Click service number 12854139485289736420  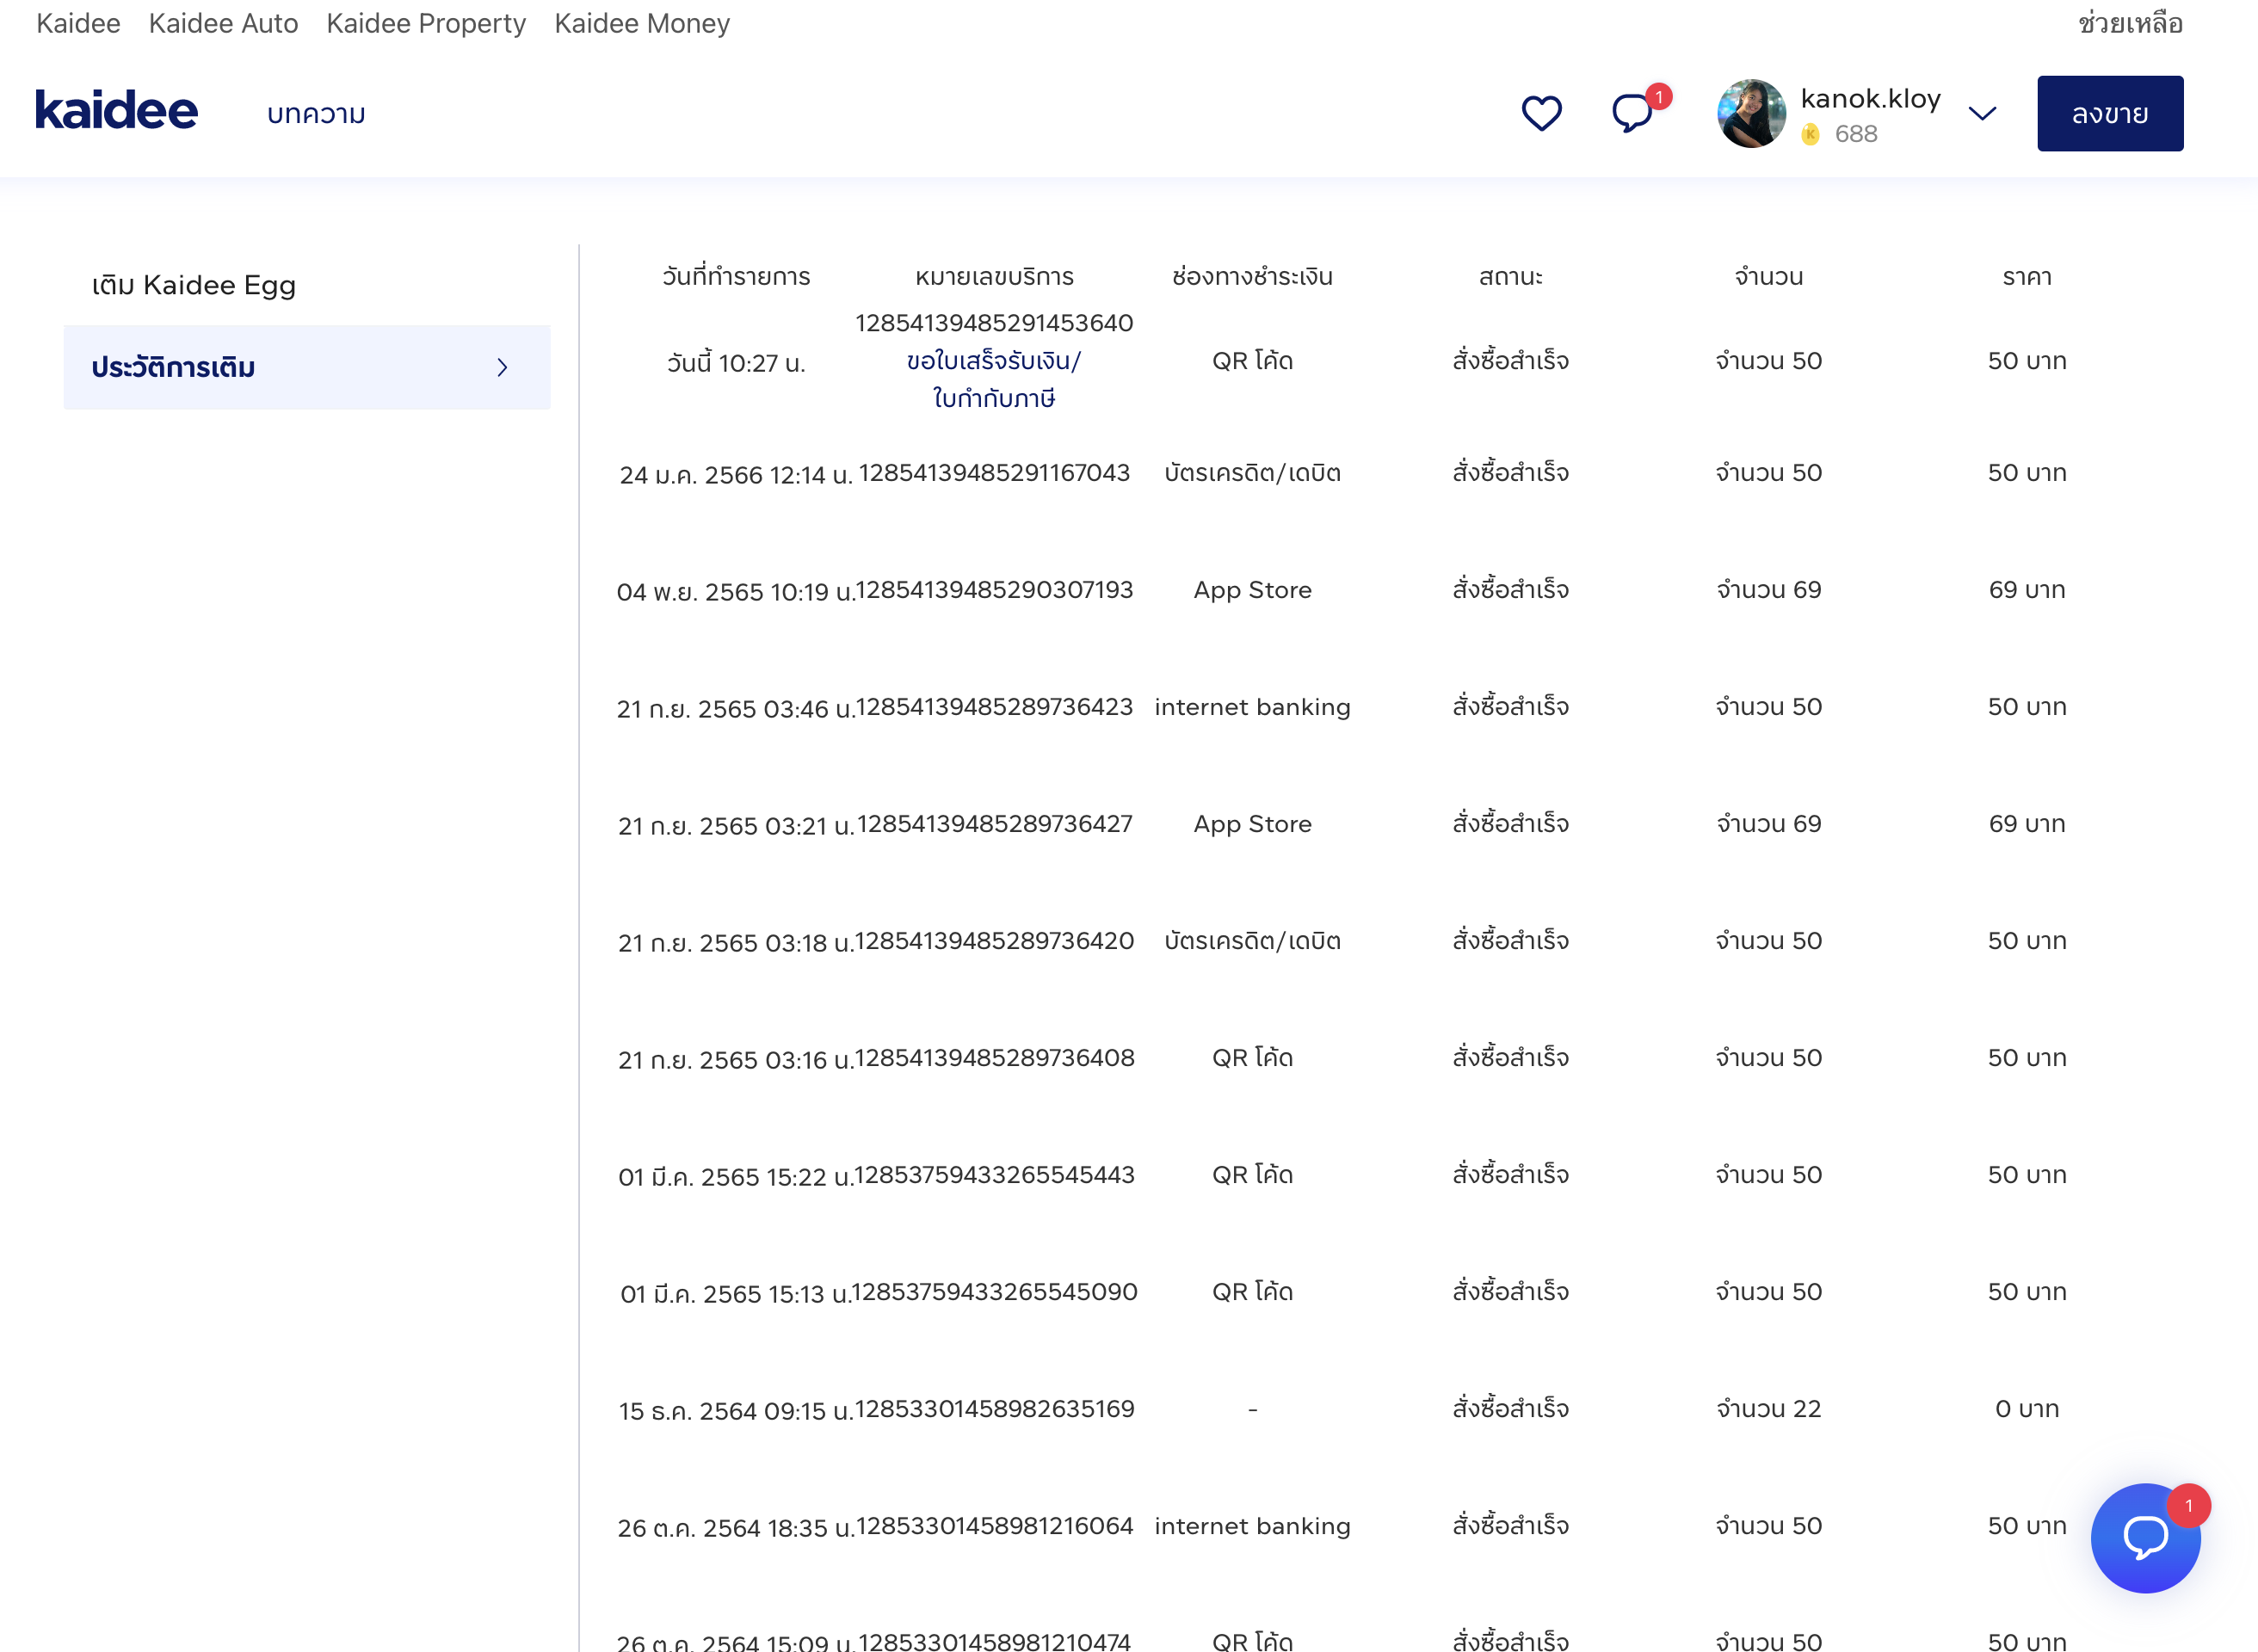tap(994, 940)
